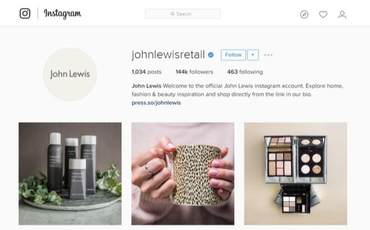Follow the johnlewisretail account
Screen dimensions: 370x230
coord(233,55)
